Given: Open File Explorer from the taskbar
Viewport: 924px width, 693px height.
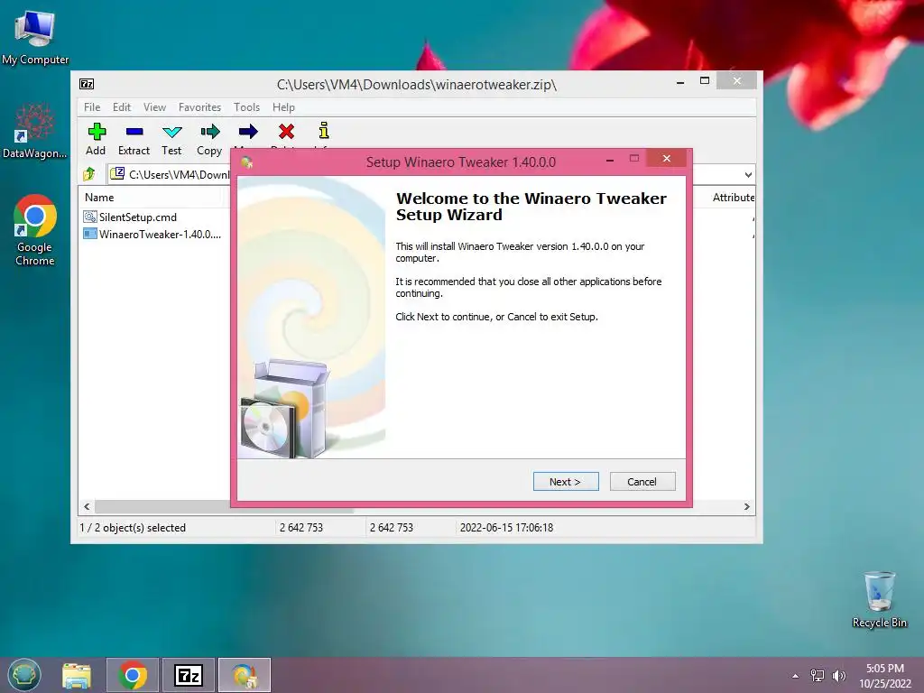Looking at the screenshot, I should (x=77, y=675).
